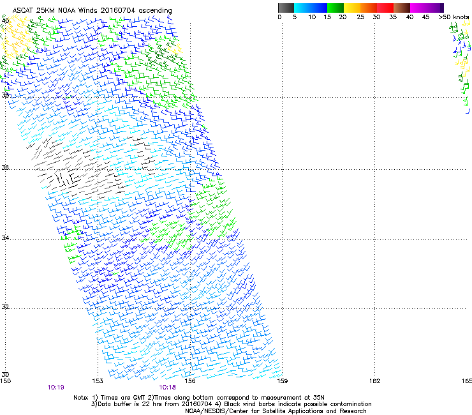Click the '10' legend tick label
The width and height of the screenshot is (472, 415).
[312, 17]
